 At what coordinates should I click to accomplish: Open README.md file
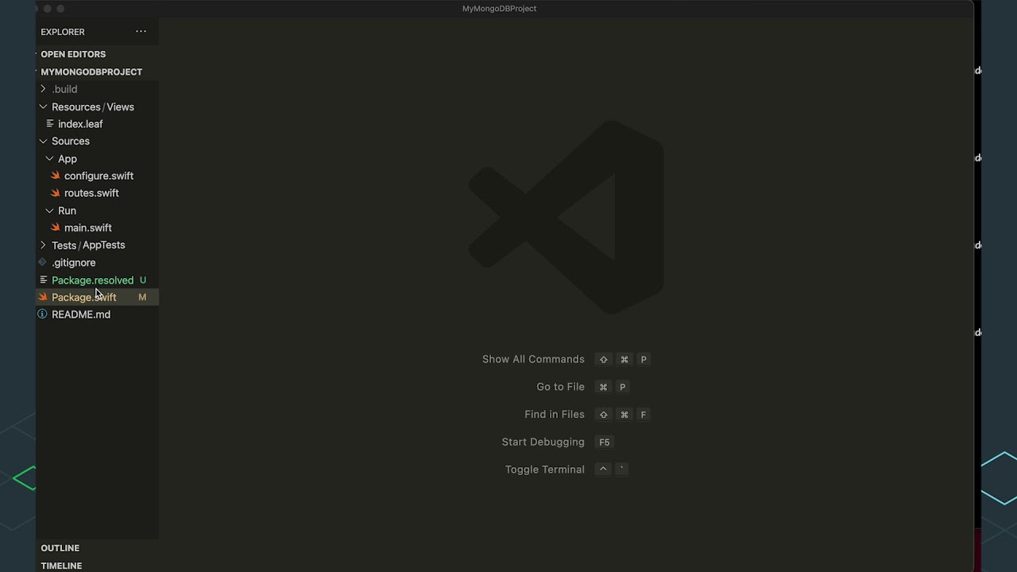click(80, 315)
